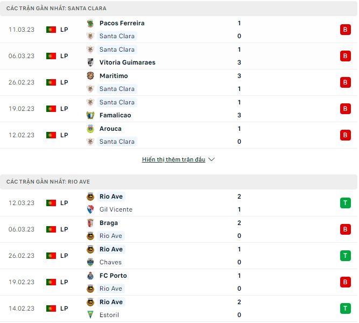Click the green T badge for Gil Vicente match
The height and width of the screenshot is (323, 359).
click(x=345, y=203)
